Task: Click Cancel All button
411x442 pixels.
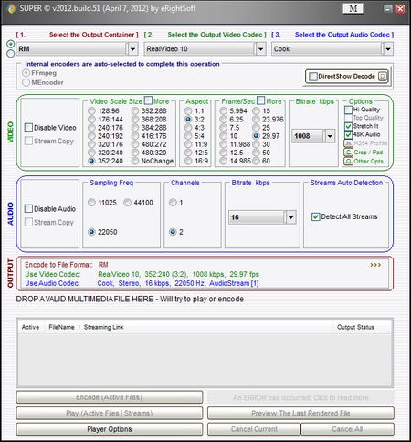Action: pos(347,429)
